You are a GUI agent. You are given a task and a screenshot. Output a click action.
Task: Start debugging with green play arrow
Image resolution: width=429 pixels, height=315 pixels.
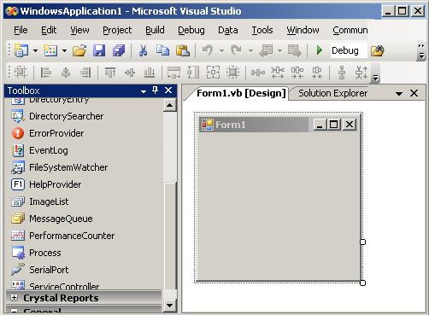pos(320,50)
